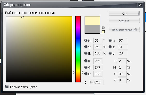Click the circular picker marker in color field
This screenshot has width=146, height=95.
pyautogui.click(x=22, y=17)
